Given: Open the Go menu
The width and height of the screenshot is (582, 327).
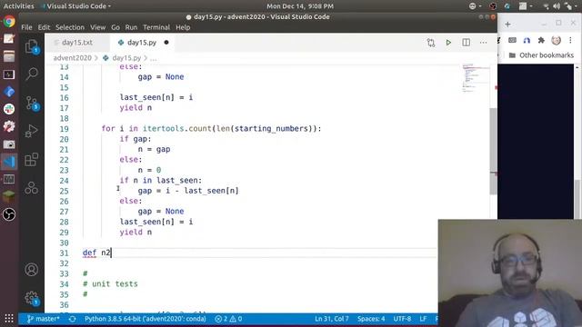Looking at the screenshot, I should 115,27.
